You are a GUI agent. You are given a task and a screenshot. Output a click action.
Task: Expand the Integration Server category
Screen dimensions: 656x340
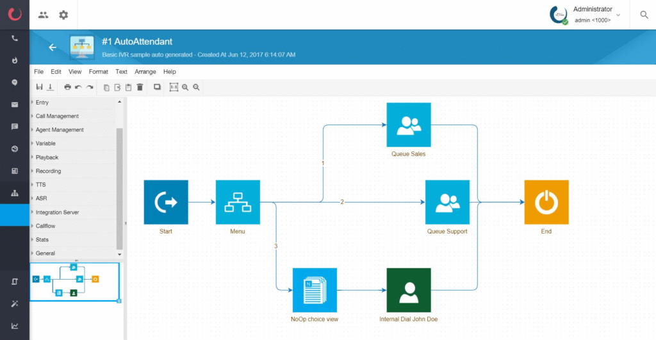[x=57, y=212]
